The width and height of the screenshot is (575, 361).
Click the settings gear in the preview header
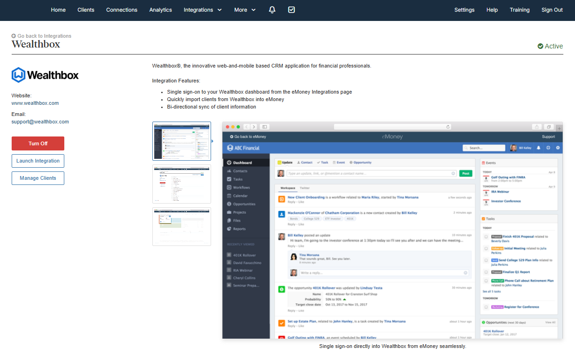[x=558, y=148]
